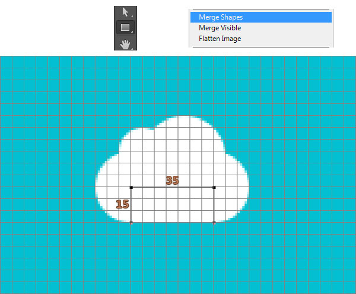Click the bottom-left anchor point of the rectangle
This screenshot has height=294, width=356.
click(x=131, y=223)
